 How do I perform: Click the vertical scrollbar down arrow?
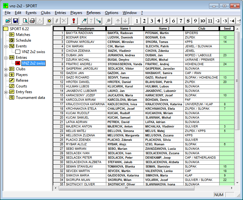[x=237, y=183]
